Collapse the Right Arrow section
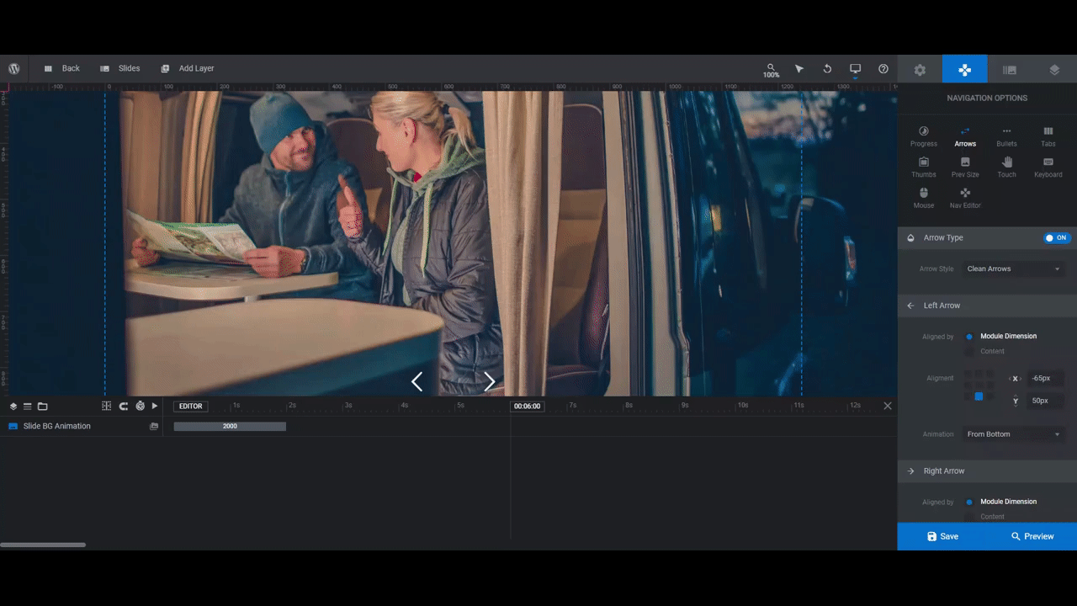Screen dimensions: 1077x606 987,471
